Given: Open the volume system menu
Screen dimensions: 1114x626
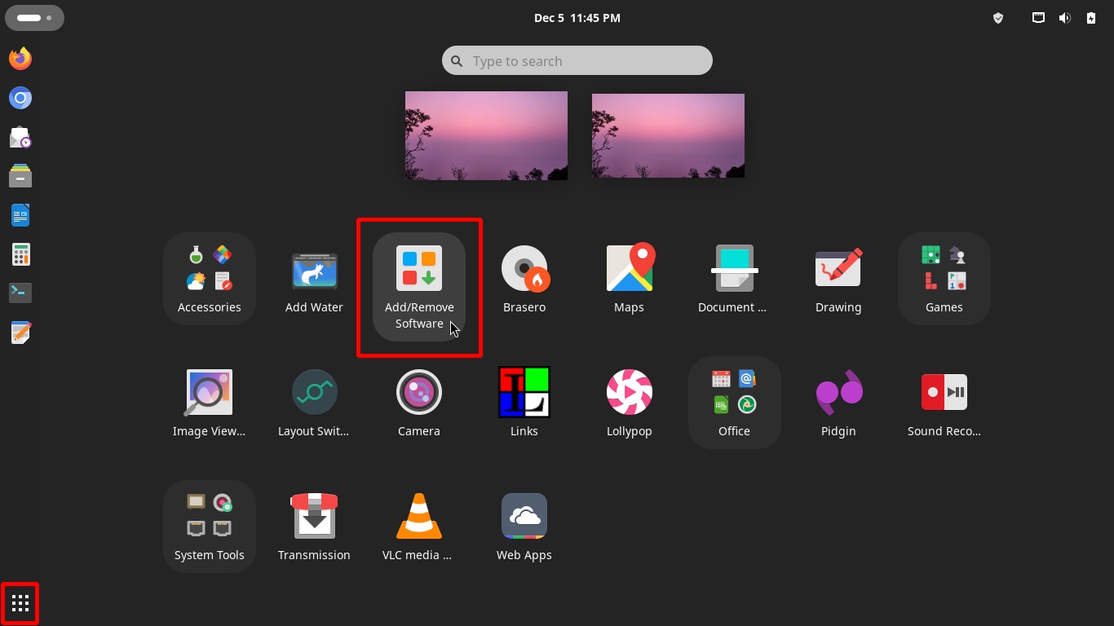Looking at the screenshot, I should pos(1064,18).
